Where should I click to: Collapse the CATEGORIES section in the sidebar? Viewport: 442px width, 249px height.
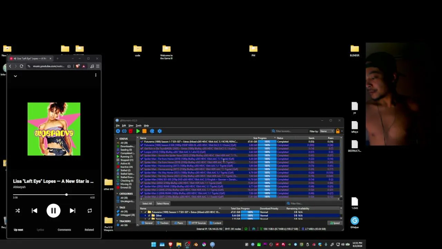[117, 194]
